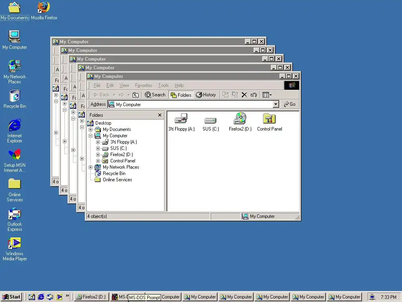This screenshot has width=402, height=302.
Task: Click the Go button
Action: click(290, 104)
